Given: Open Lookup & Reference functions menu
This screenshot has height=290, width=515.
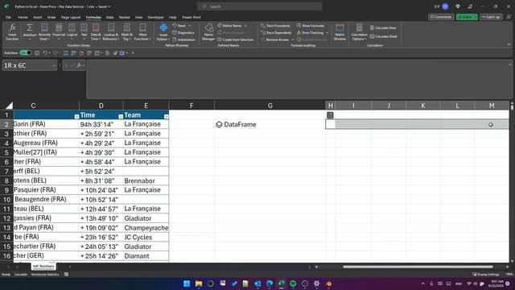Looking at the screenshot, I should pyautogui.click(x=111, y=32).
